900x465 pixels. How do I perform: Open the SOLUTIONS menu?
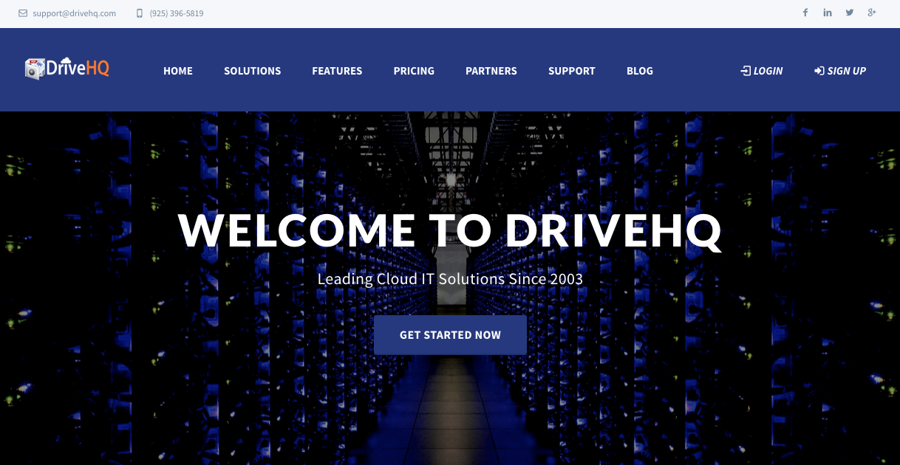[253, 71]
